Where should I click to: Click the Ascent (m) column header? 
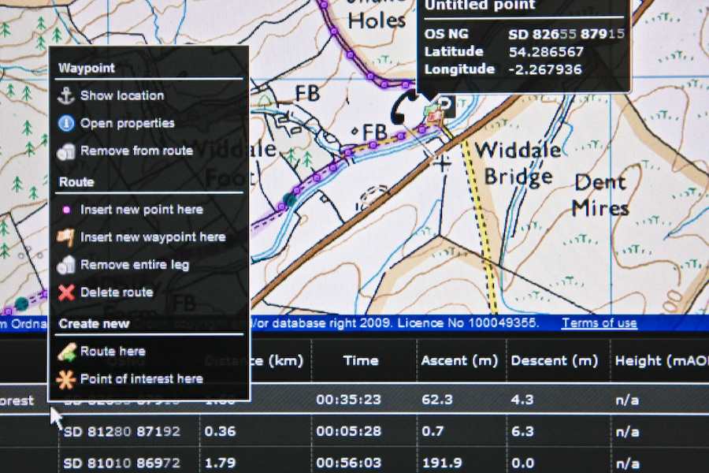tap(459, 361)
